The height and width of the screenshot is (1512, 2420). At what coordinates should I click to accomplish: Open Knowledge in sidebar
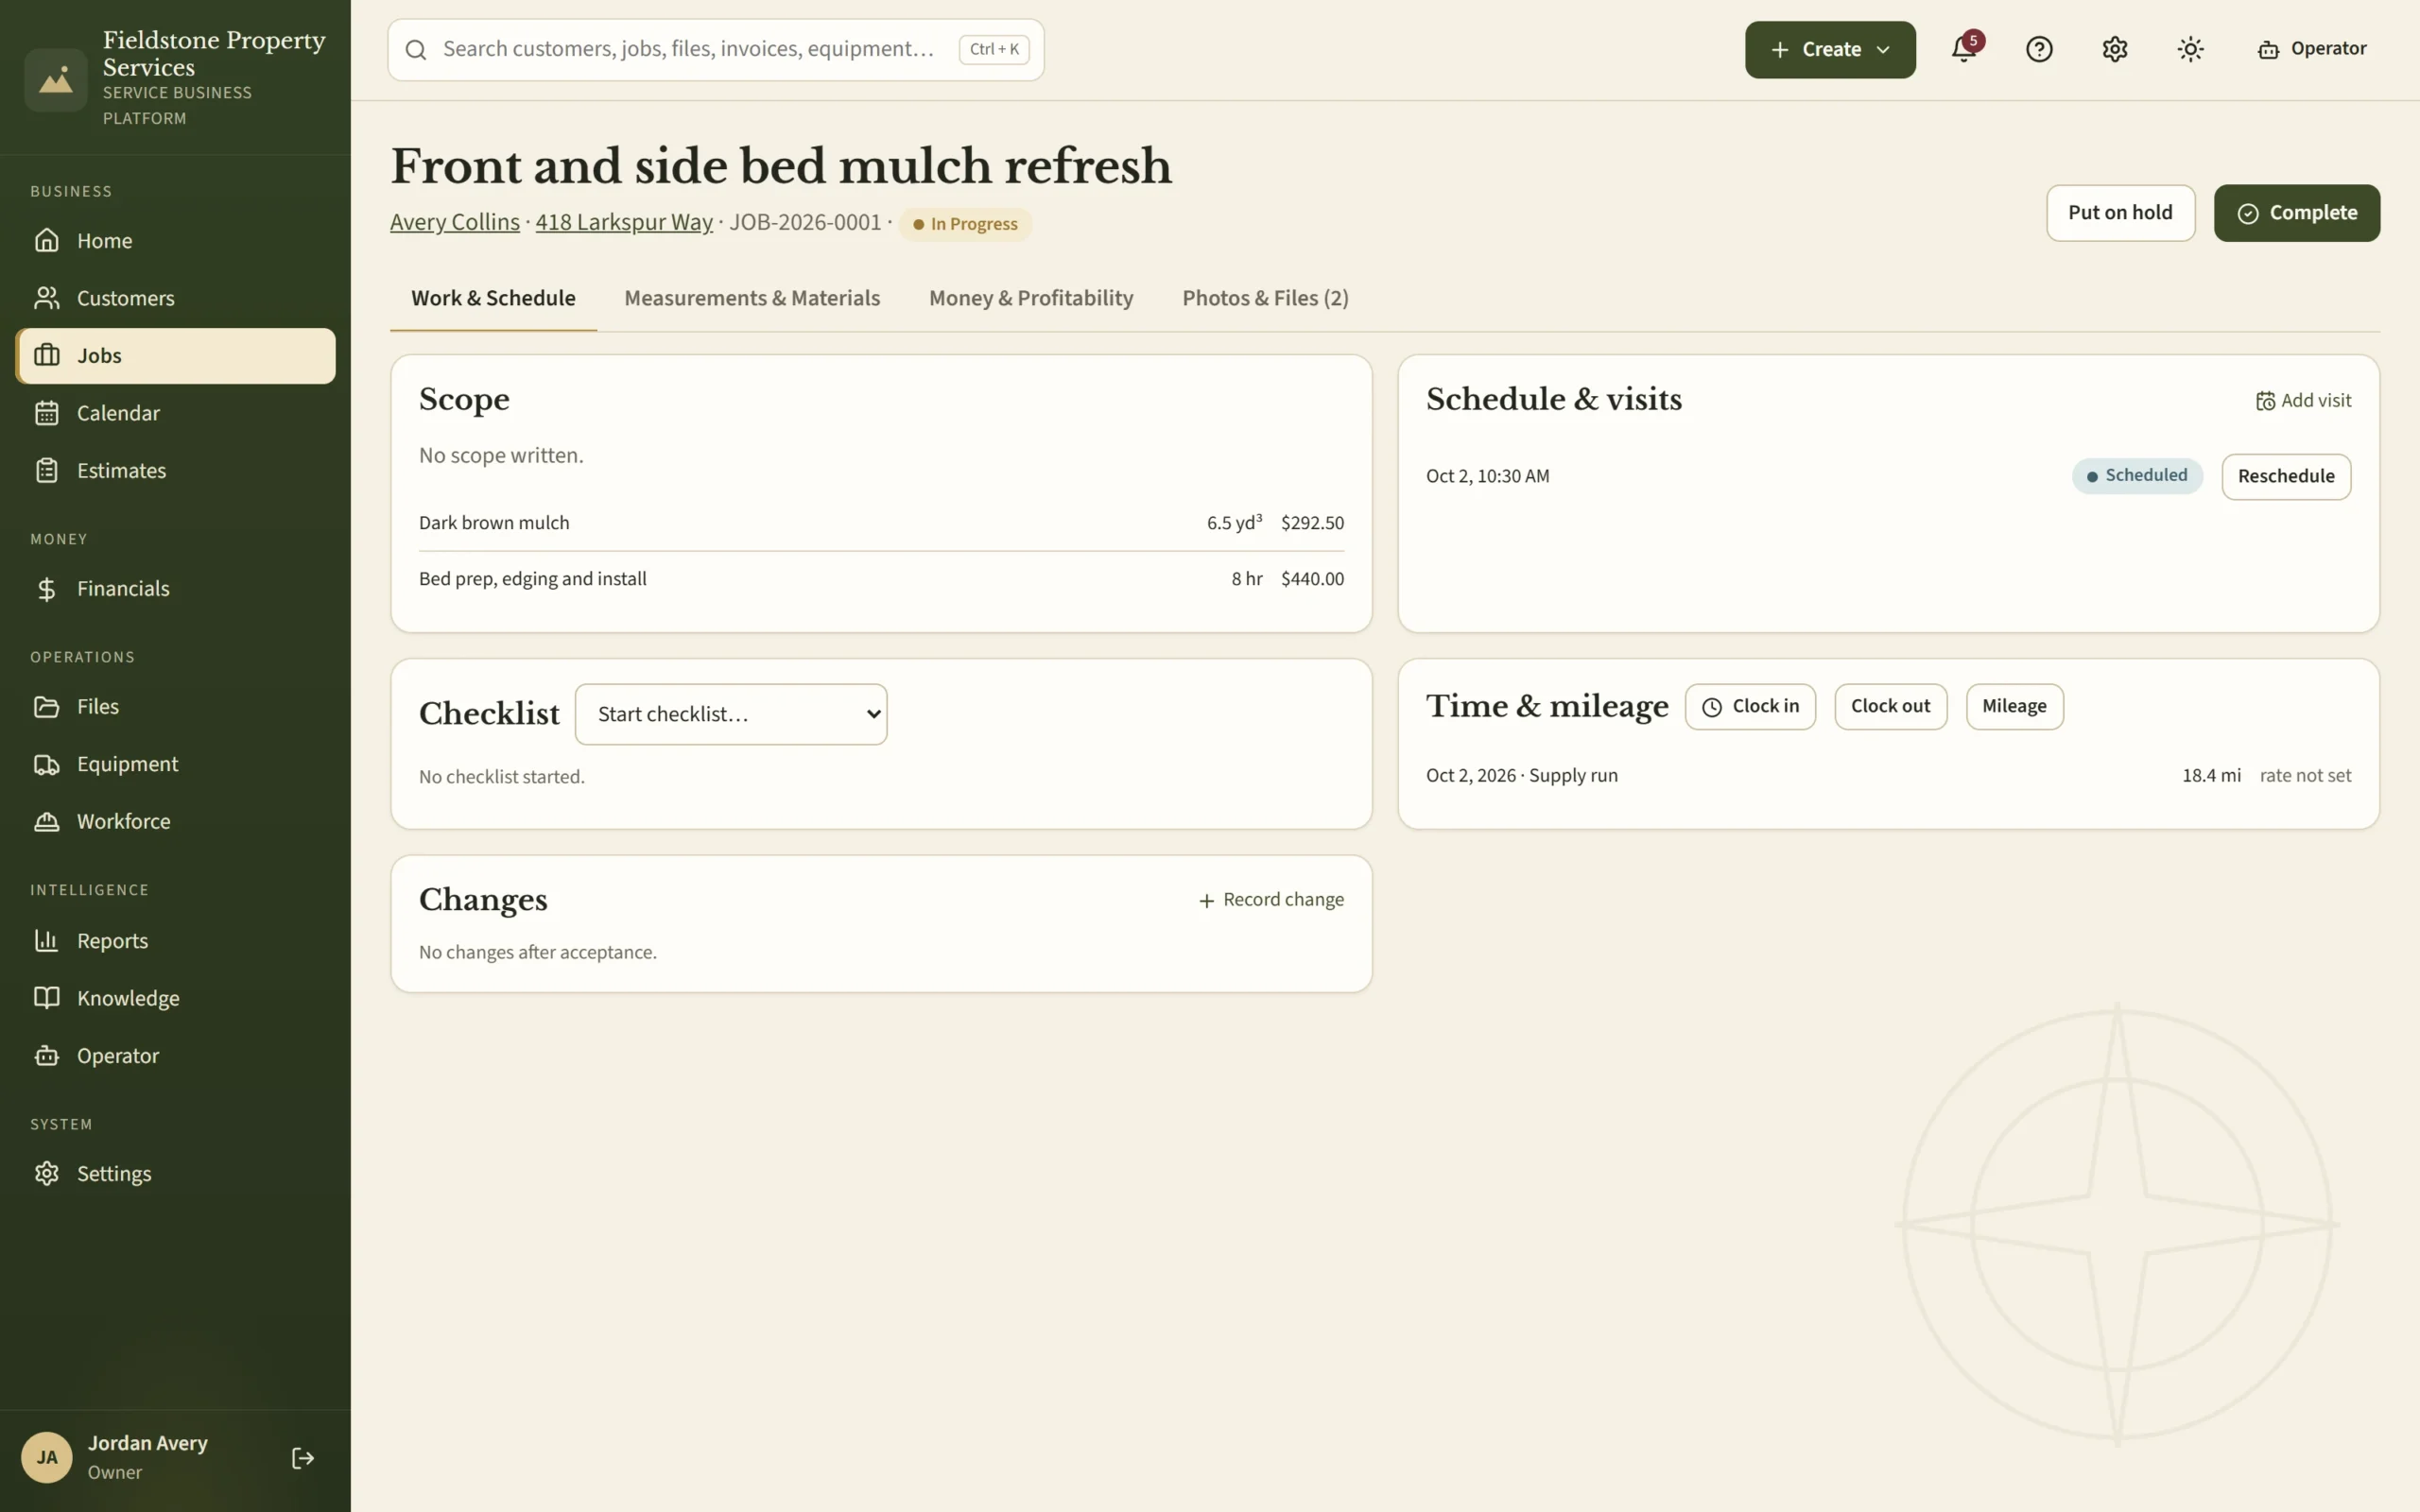tap(175, 998)
